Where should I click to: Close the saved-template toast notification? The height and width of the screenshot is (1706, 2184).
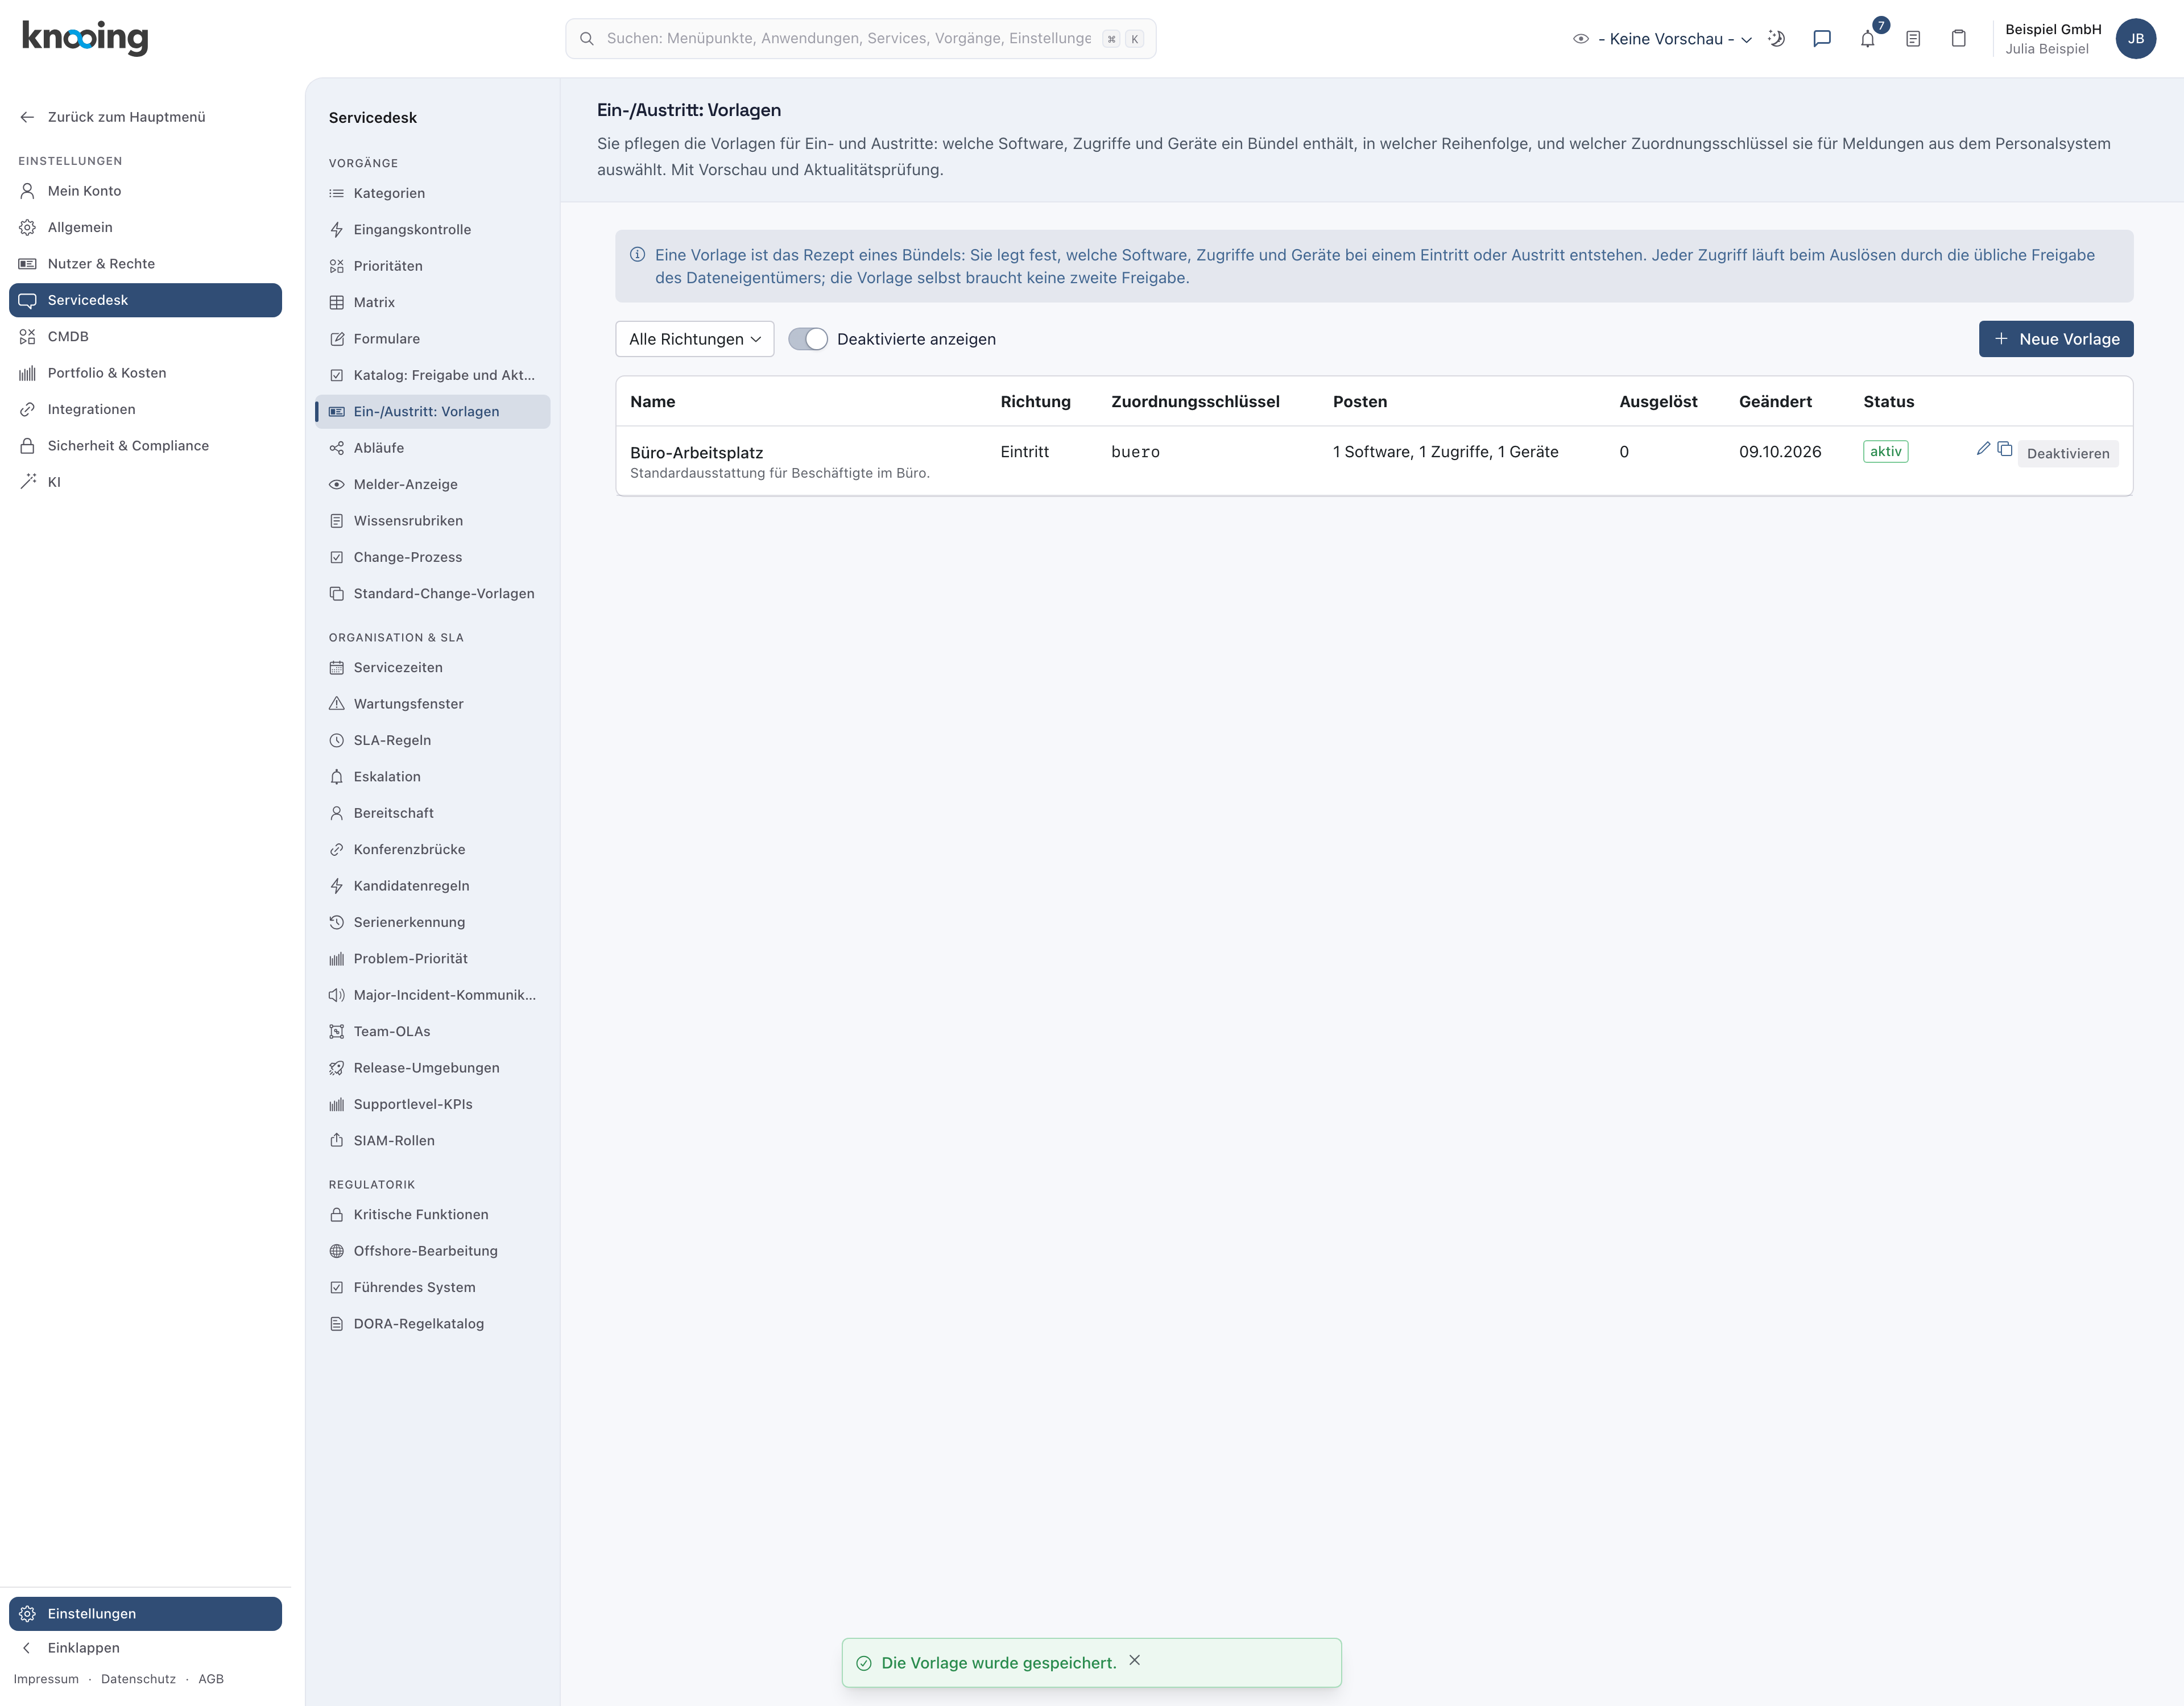(x=1134, y=1660)
